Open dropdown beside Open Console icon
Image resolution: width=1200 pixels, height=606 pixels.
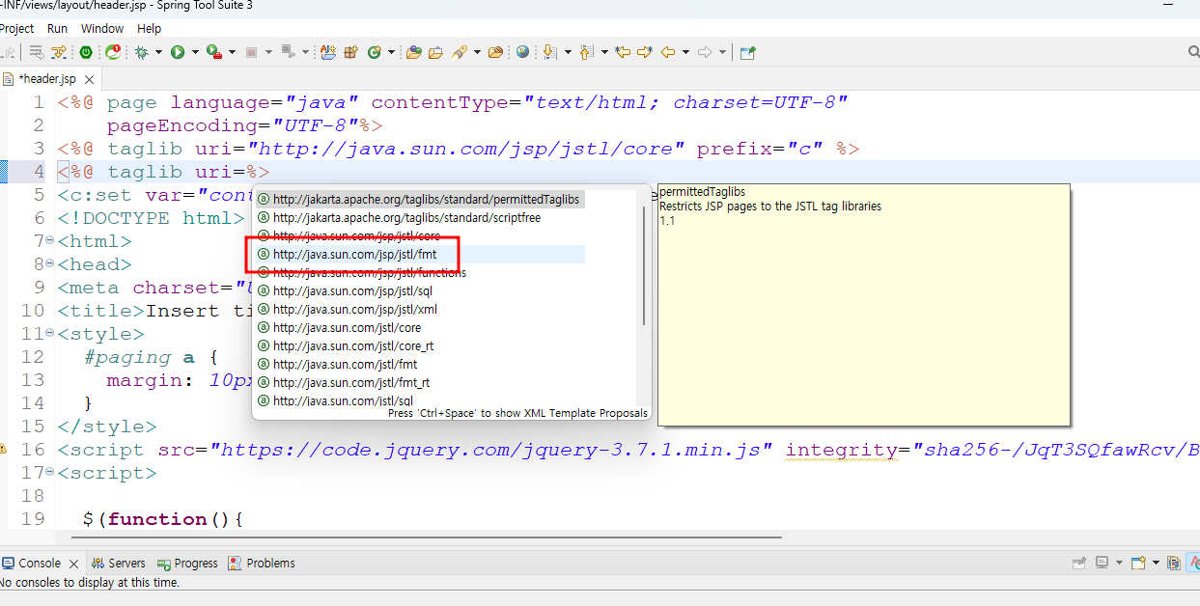1156,563
